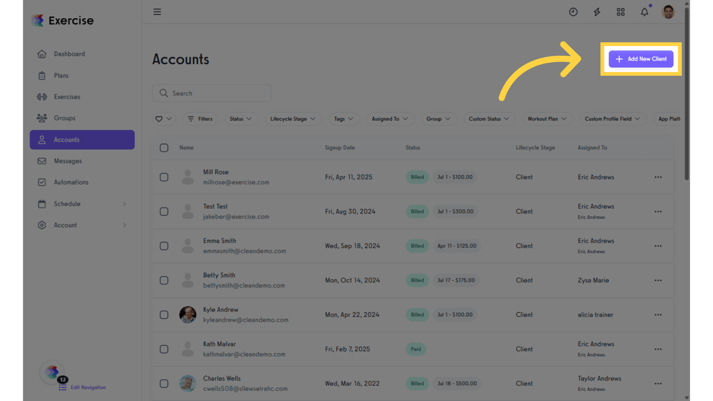
Task: Click the lightning bolt quick-actions icon
Action: tap(597, 11)
